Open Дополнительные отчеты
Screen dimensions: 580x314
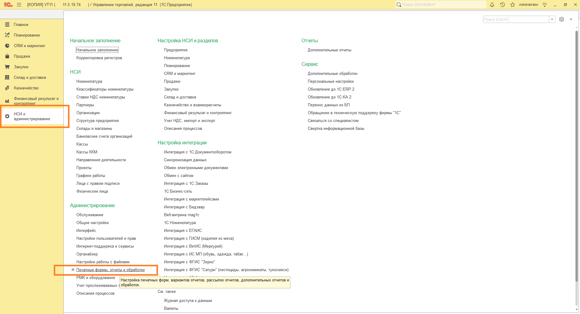(329, 50)
